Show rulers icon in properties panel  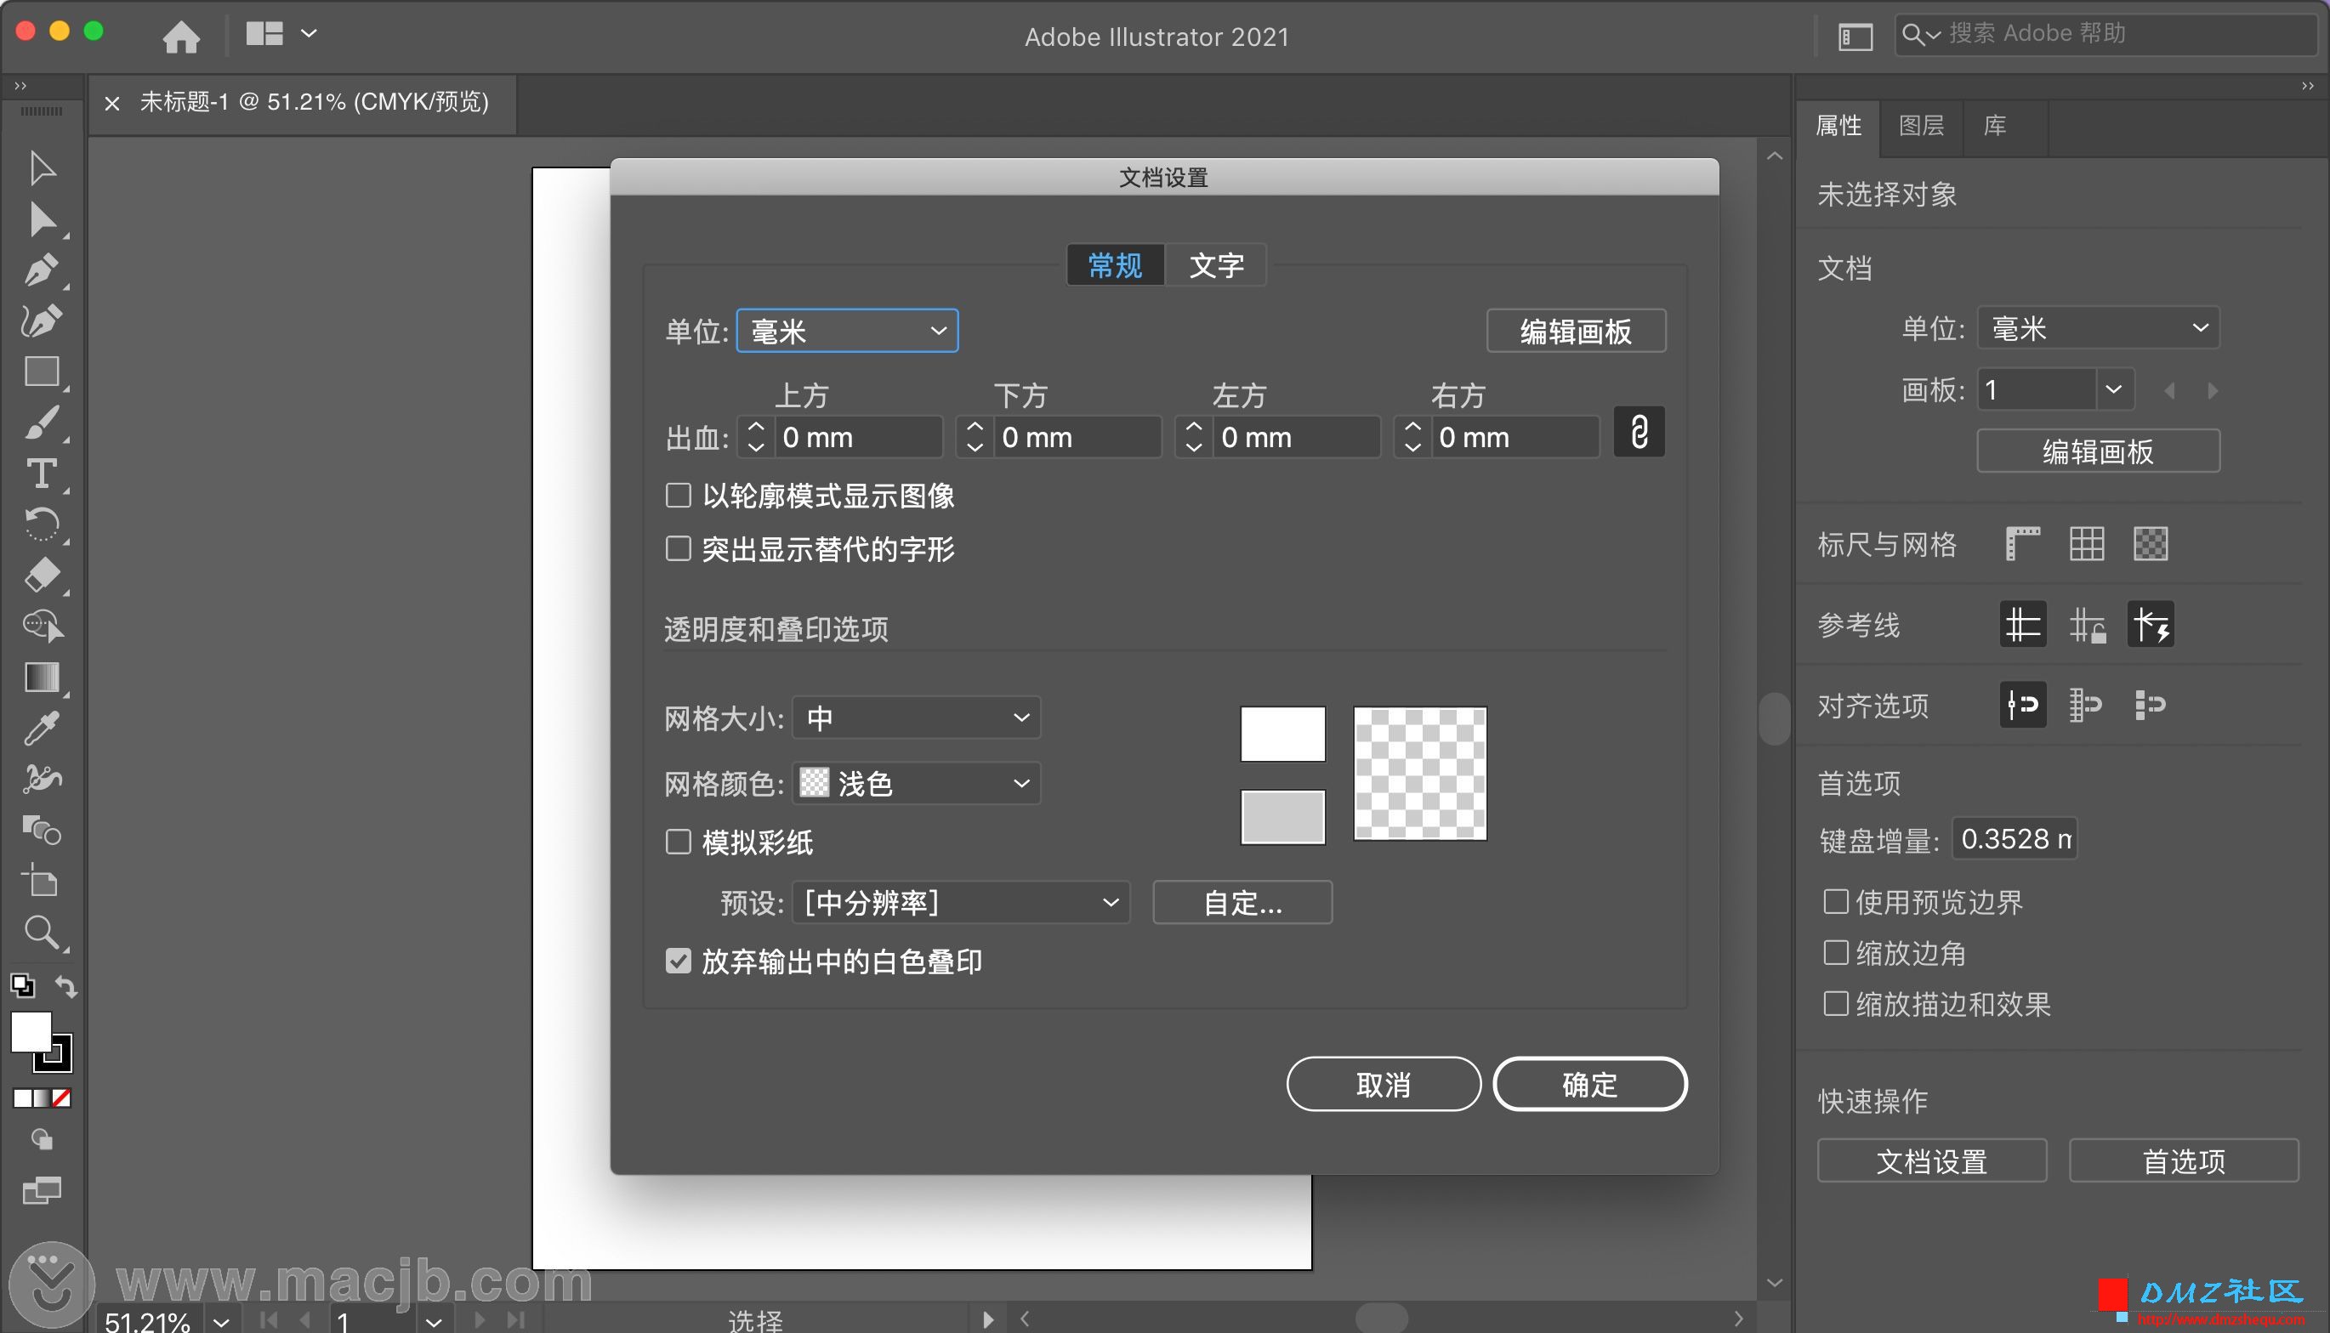2022,544
